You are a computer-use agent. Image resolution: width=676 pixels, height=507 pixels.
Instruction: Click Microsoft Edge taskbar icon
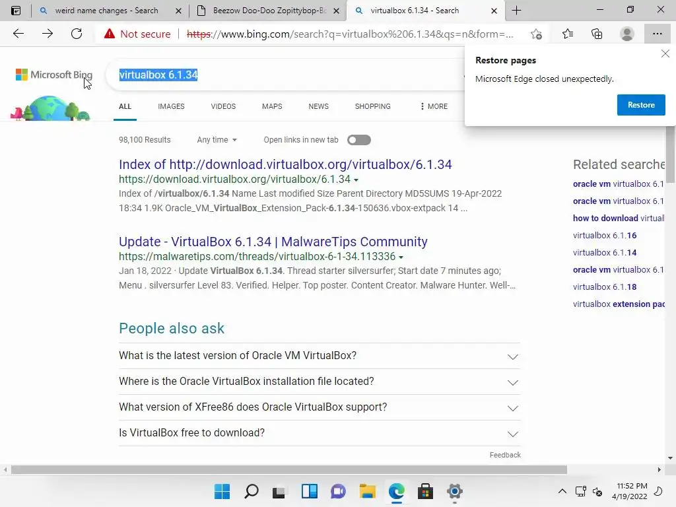[396, 491]
